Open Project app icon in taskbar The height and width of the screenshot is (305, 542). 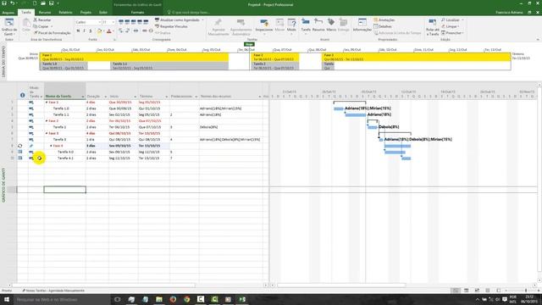click(242, 299)
